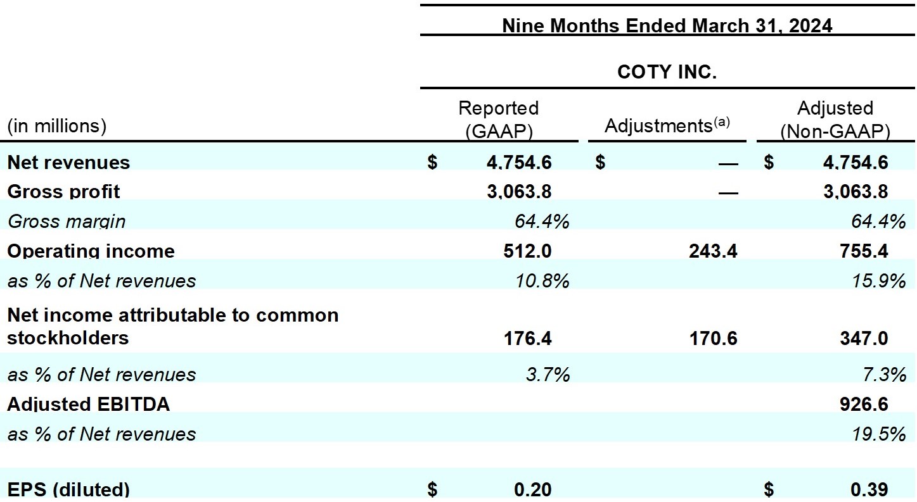Click 'as % of Net revenues' under Operating income
The image size is (917, 502).
pyautogui.click(x=101, y=280)
